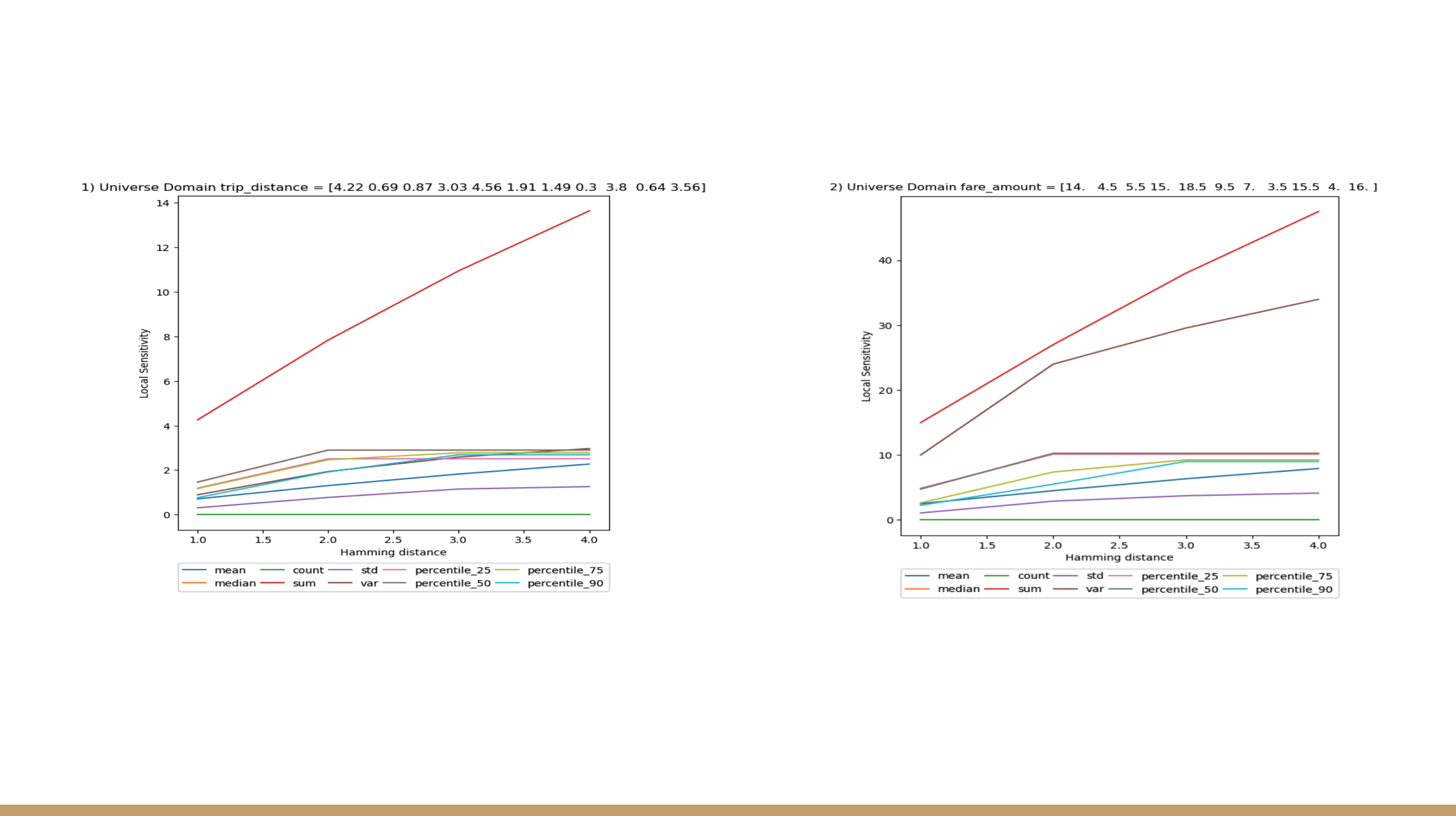This screenshot has height=816, width=1456.
Task: Click 'sum' legend swatch in left chart
Action: [272, 583]
